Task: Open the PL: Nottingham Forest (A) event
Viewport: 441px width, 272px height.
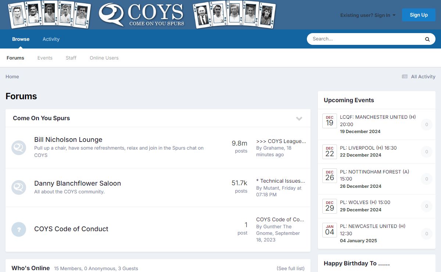Action: 374,175
